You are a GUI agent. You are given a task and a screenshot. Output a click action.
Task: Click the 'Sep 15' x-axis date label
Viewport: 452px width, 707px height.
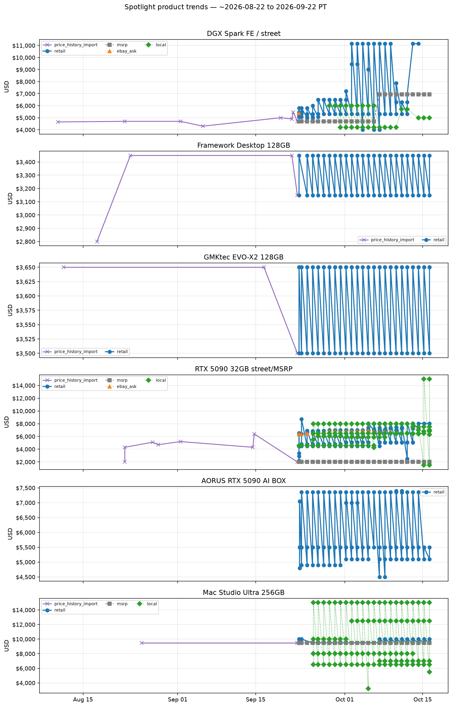click(255, 700)
